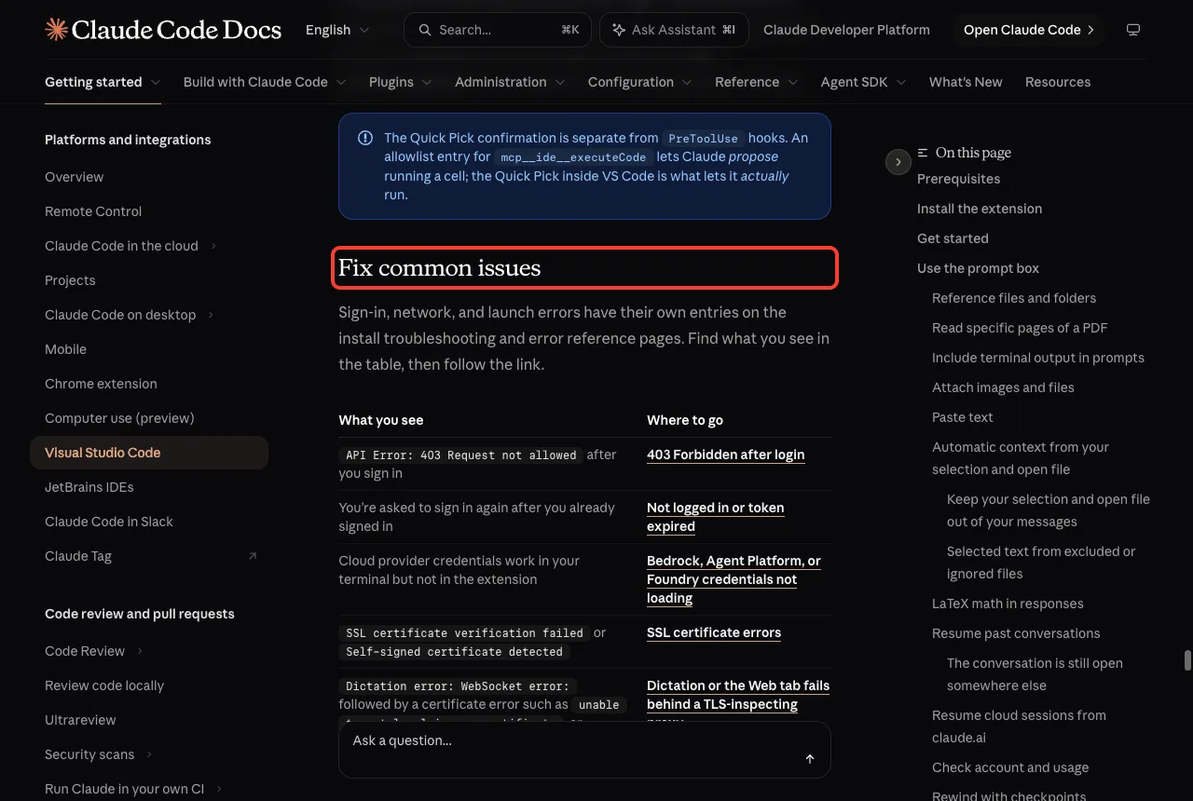Image resolution: width=1193 pixels, height=801 pixels.
Task: Expand Claude Code in the cloud chevron
Action: pos(213,246)
